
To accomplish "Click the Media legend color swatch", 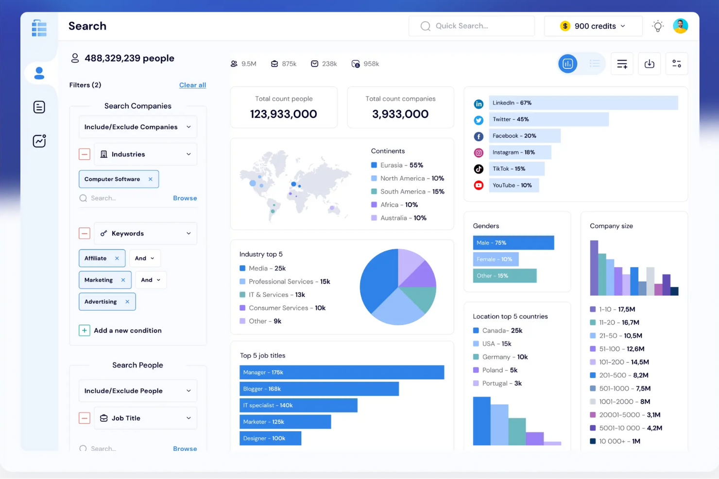I will (242, 268).
